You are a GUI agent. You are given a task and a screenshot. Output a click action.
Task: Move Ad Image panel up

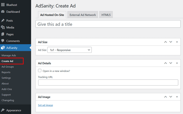click(x=166, y=97)
